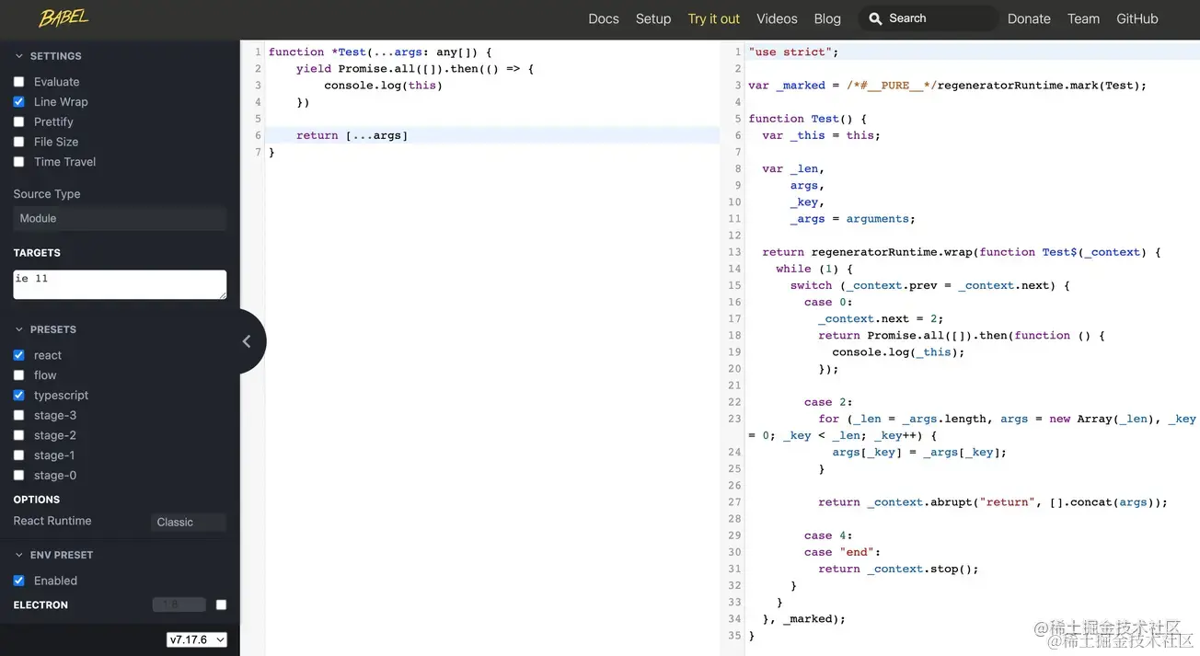The width and height of the screenshot is (1200, 656).
Task: Open the Source Type Module selector
Action: click(118, 218)
